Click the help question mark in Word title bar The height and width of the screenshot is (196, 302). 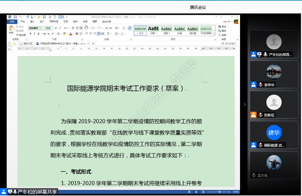[216, 17]
